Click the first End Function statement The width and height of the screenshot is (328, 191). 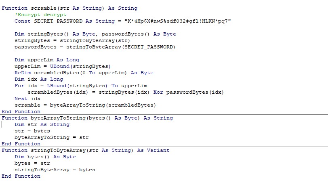coord(21,111)
